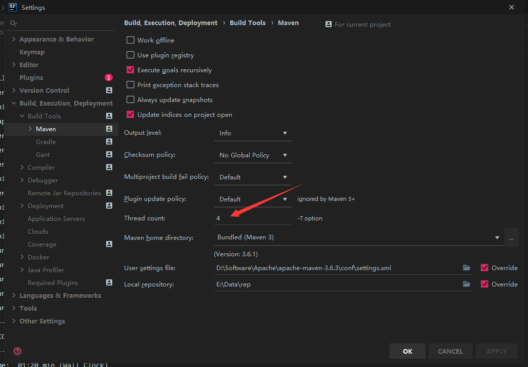
Task: Open the Output level dropdown
Action: [x=252, y=133]
